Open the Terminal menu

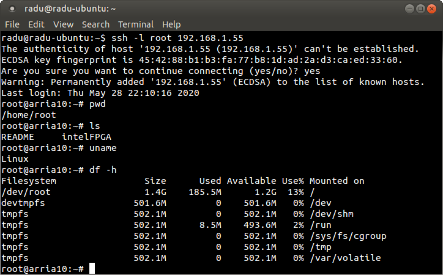136,24
